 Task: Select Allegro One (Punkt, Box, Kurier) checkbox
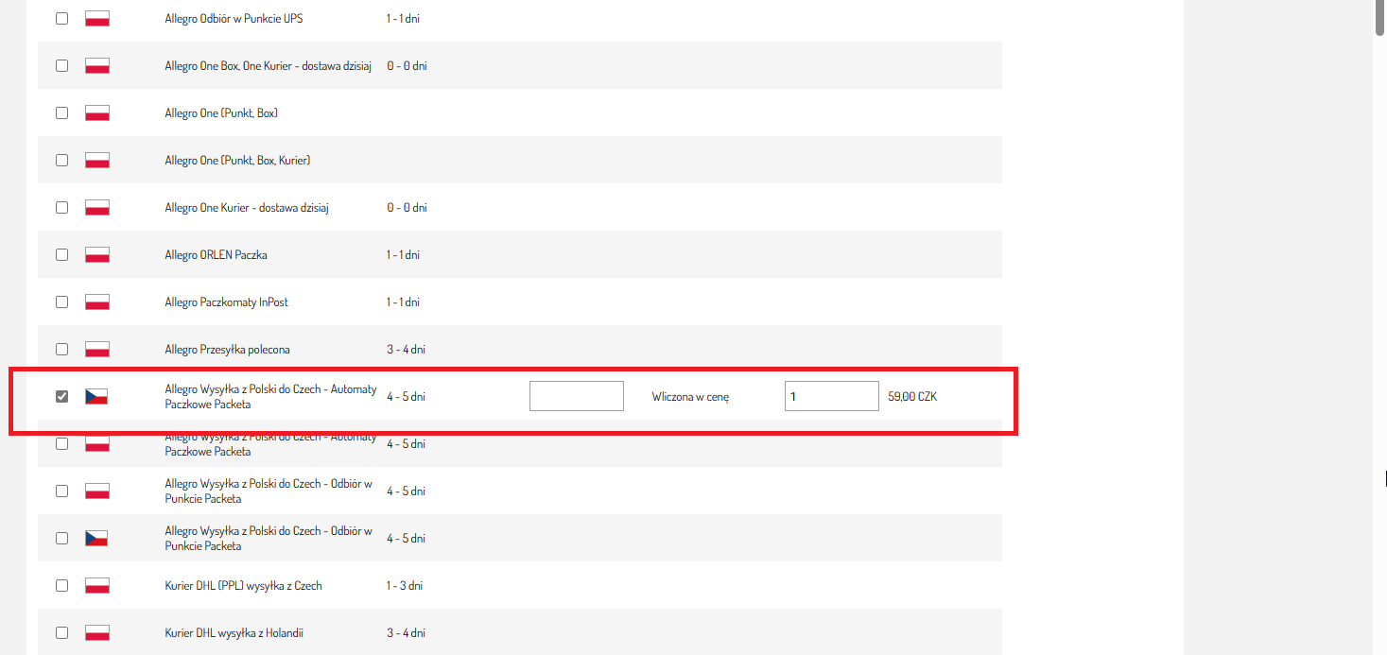pyautogui.click(x=61, y=160)
